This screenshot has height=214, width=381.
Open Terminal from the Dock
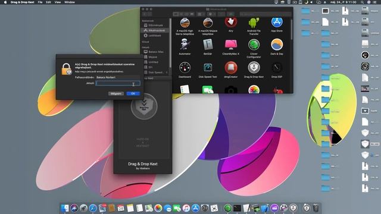[x=237, y=208]
